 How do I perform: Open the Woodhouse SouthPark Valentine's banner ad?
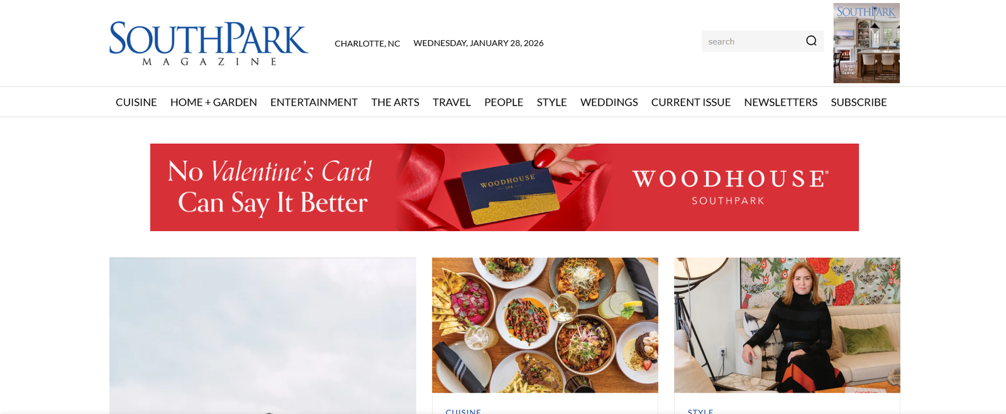[504, 187]
